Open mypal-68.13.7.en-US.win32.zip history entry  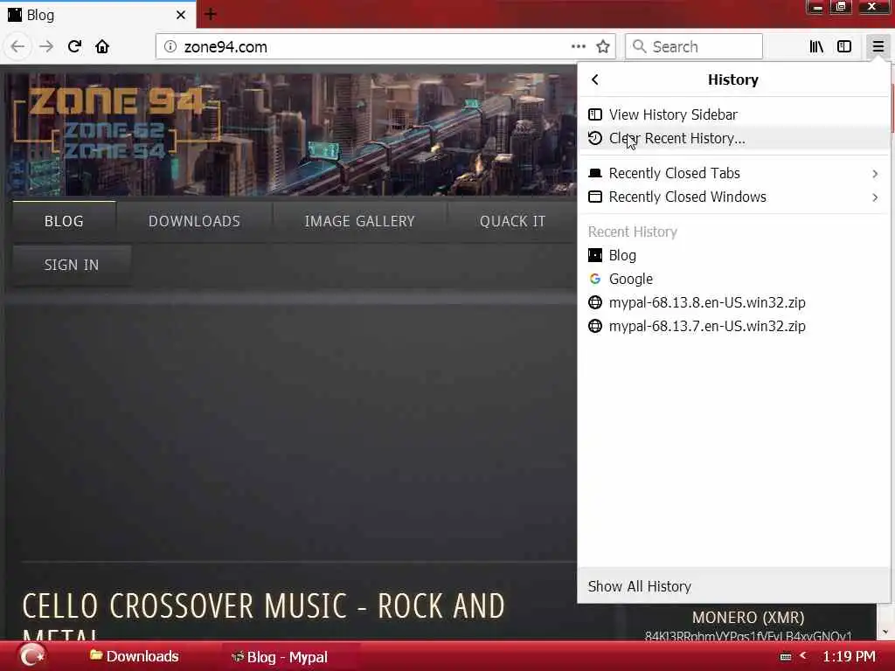[733, 327]
